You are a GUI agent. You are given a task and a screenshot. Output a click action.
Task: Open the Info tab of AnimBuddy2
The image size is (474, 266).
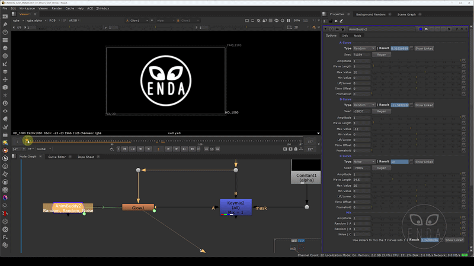click(x=345, y=35)
